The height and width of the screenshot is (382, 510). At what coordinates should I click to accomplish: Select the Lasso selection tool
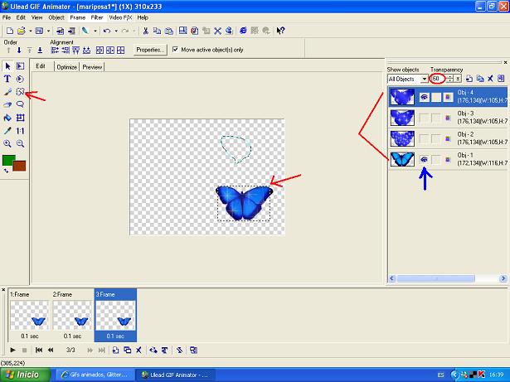pos(20,104)
